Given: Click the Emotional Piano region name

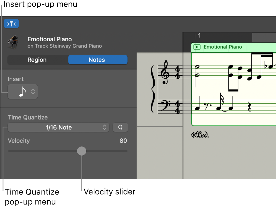Looking at the screenshot, I should point(222,47).
